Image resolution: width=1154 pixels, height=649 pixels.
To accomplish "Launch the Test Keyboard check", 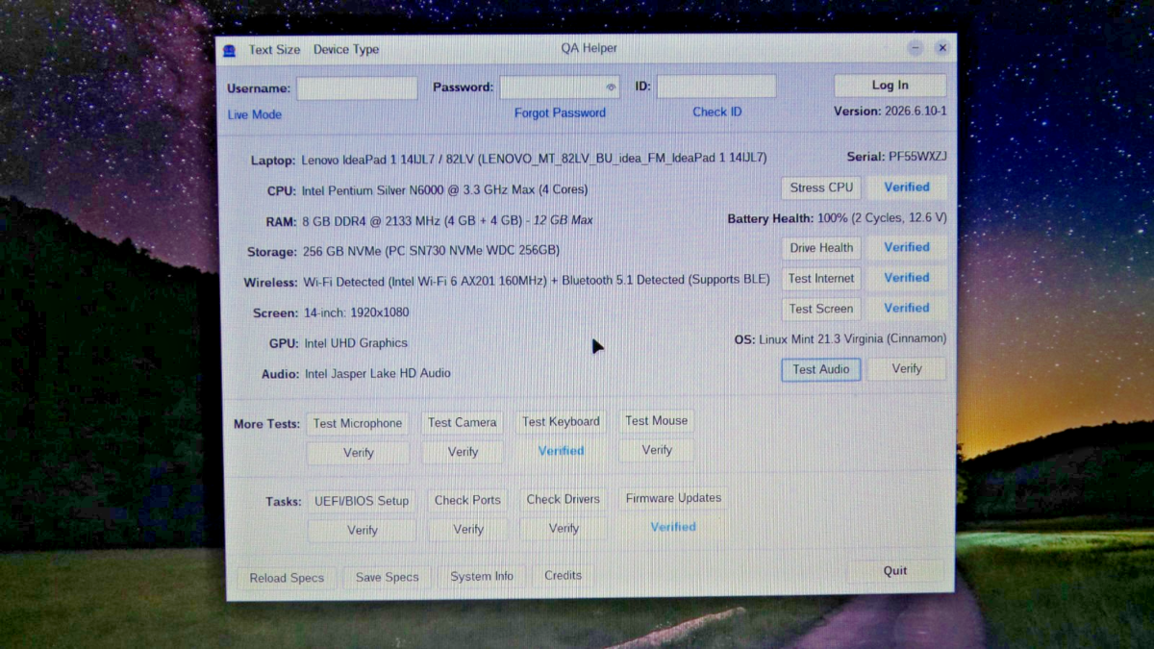I will (x=561, y=421).
